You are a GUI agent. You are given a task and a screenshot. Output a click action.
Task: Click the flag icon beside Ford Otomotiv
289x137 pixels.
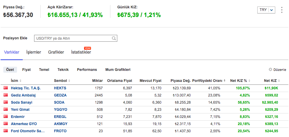click(x=5, y=131)
